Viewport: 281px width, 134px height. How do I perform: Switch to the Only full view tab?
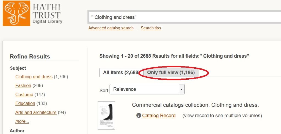[x=171, y=72]
